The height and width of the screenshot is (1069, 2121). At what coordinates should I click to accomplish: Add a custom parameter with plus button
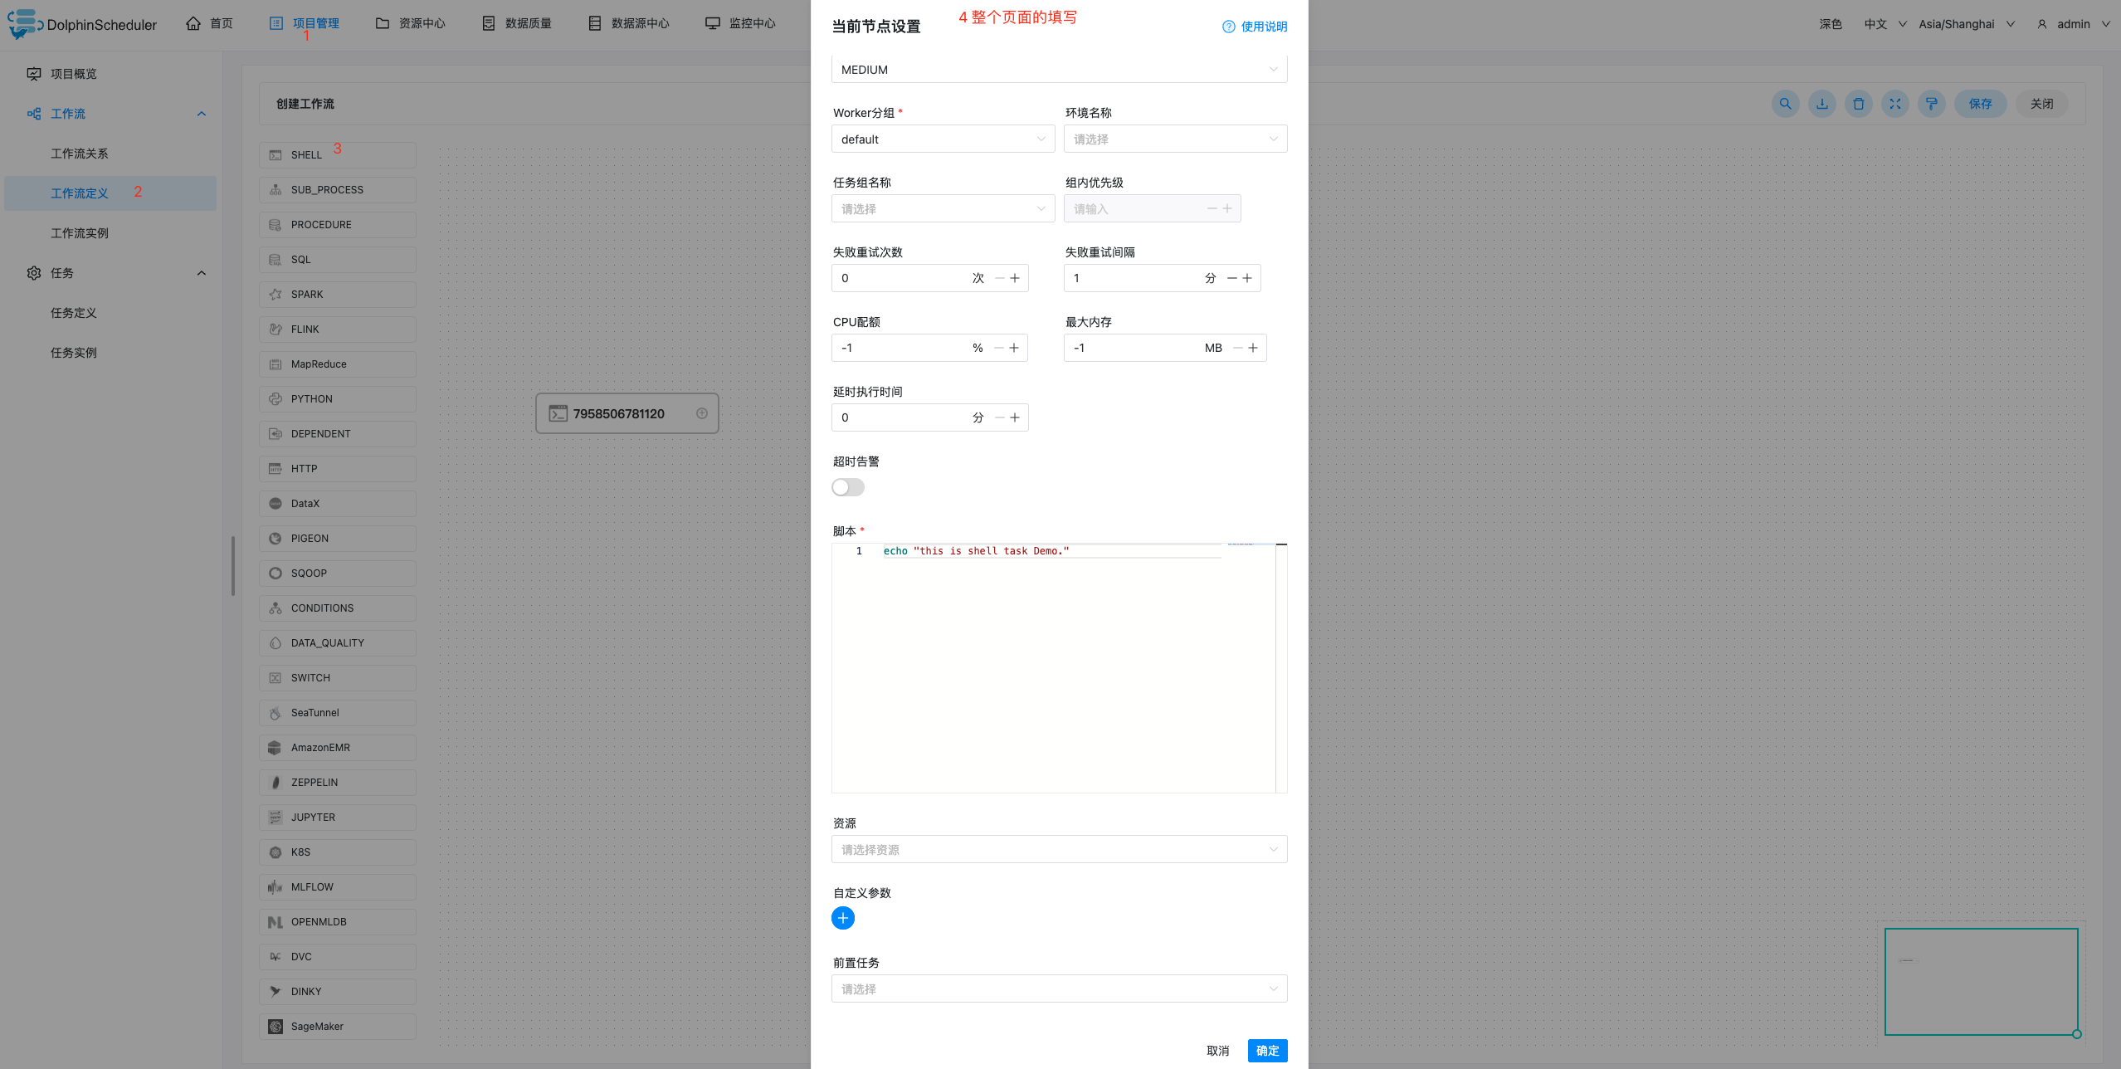coord(842,918)
